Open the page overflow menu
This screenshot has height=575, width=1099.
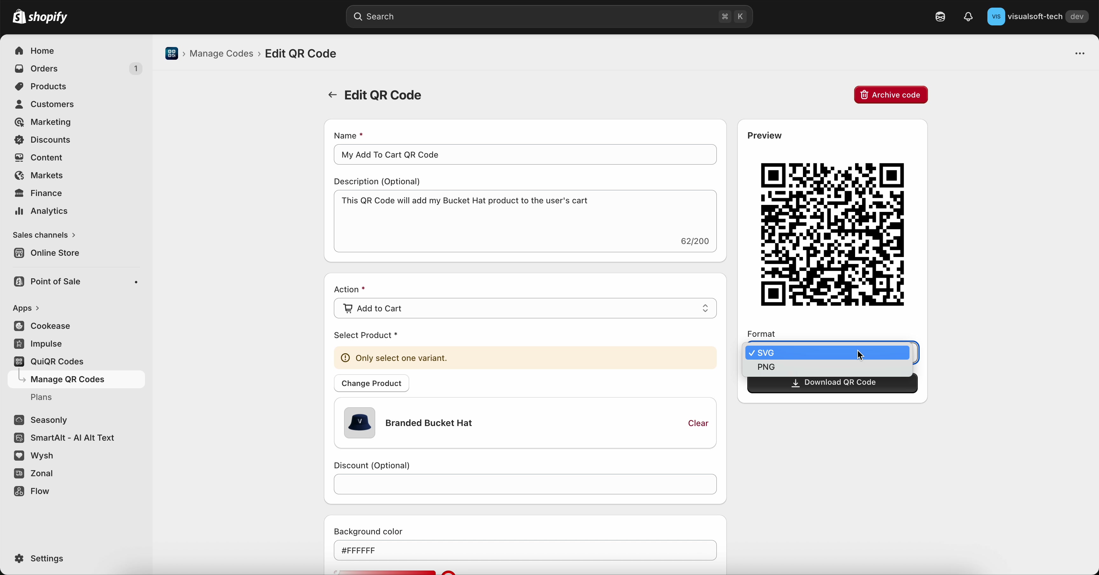(x=1079, y=53)
